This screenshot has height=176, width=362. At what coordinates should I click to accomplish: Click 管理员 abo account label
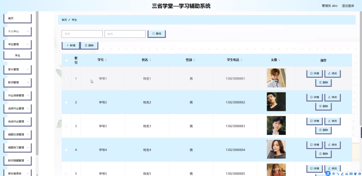[x=329, y=6]
